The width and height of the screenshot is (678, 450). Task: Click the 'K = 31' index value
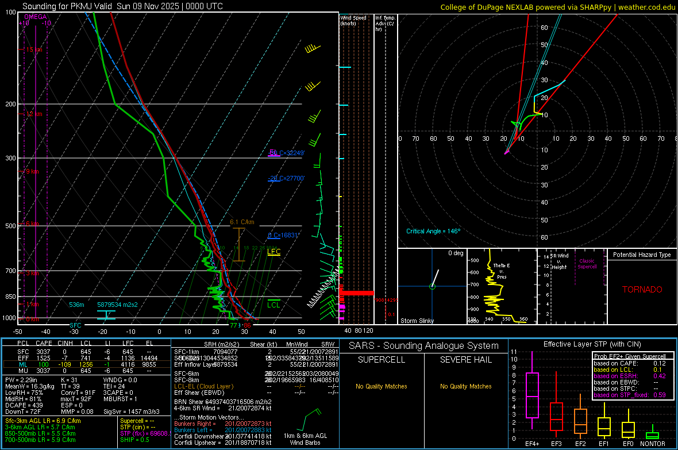tap(69, 380)
